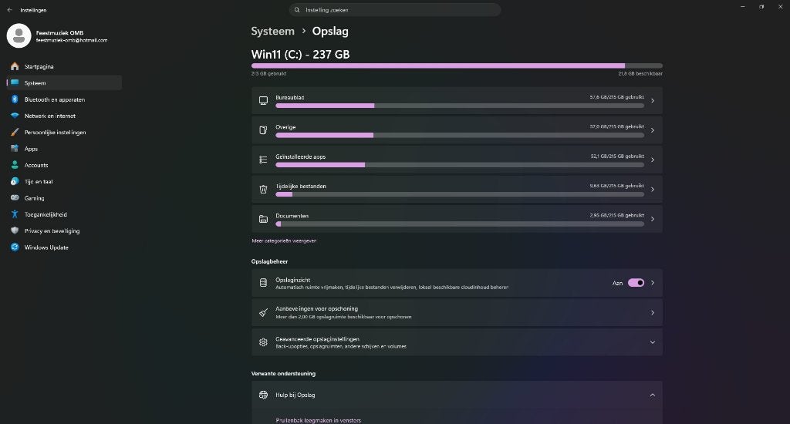Open the Geïnstalleerde apps storage chevron
Image resolution: width=790 pixels, height=424 pixels.
point(653,160)
